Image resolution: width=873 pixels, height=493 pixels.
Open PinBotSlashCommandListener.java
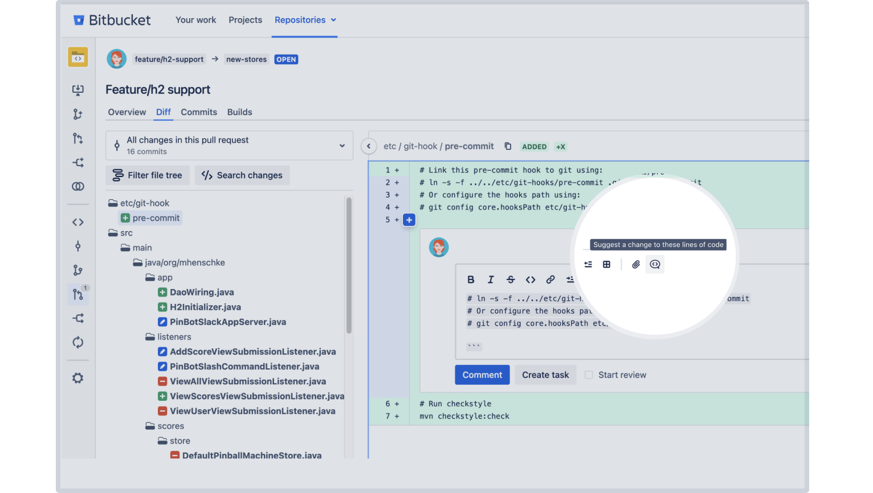239,367
